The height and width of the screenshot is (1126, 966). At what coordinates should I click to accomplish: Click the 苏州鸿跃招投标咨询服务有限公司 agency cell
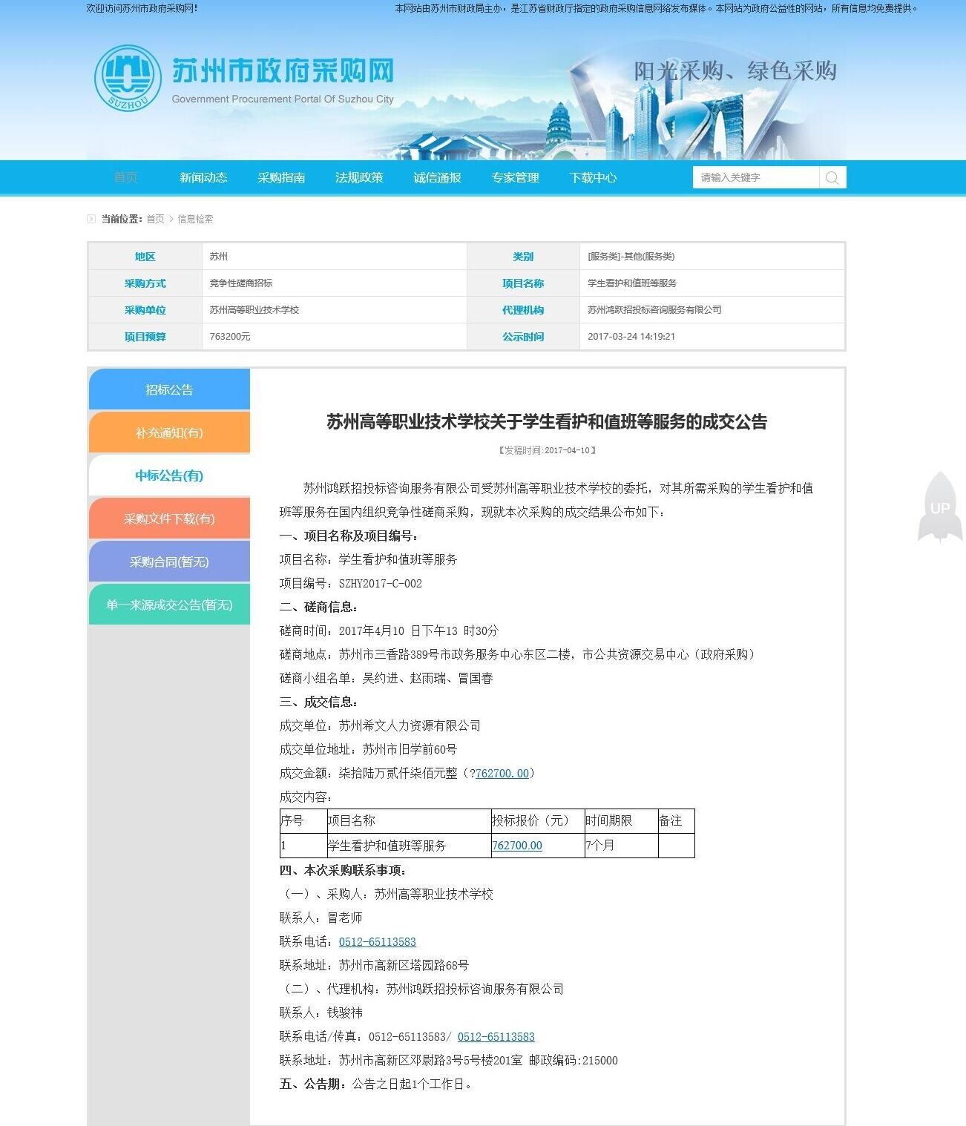(x=712, y=309)
